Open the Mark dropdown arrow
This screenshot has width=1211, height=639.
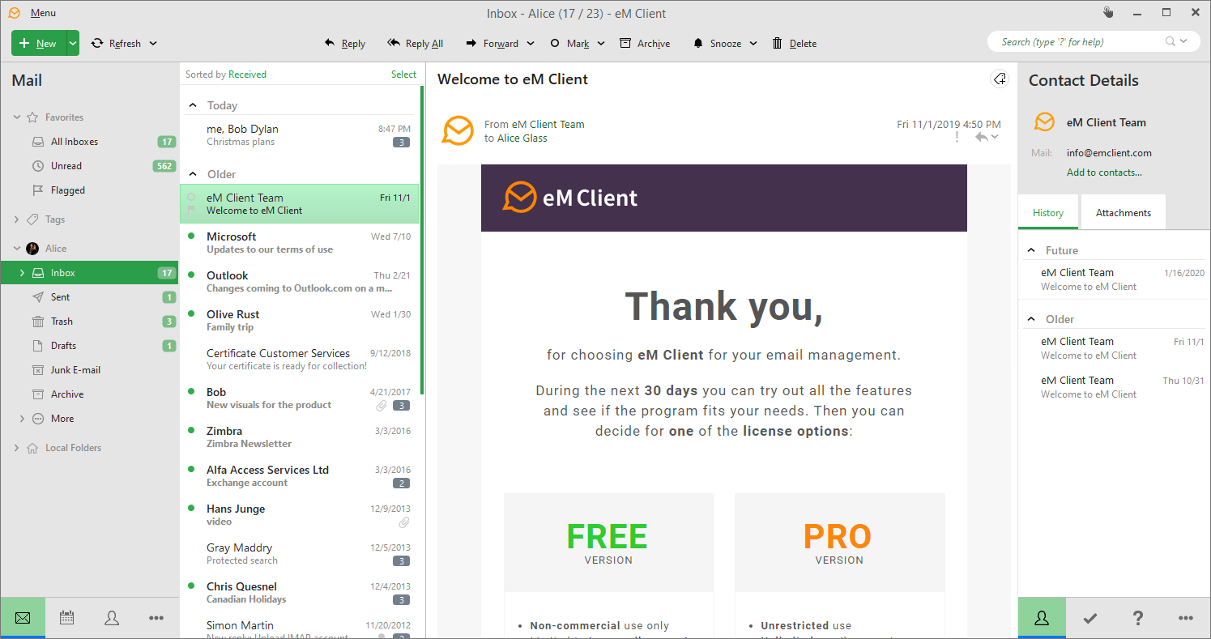(601, 44)
